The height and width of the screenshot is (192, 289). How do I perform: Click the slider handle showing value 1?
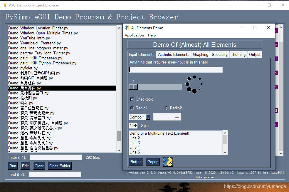click(133, 87)
